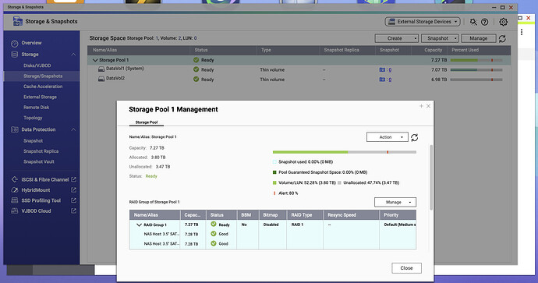This screenshot has width=538, height=283.
Task: Open iSCSI & Fibre Channel external link icon
Action: (x=73, y=179)
